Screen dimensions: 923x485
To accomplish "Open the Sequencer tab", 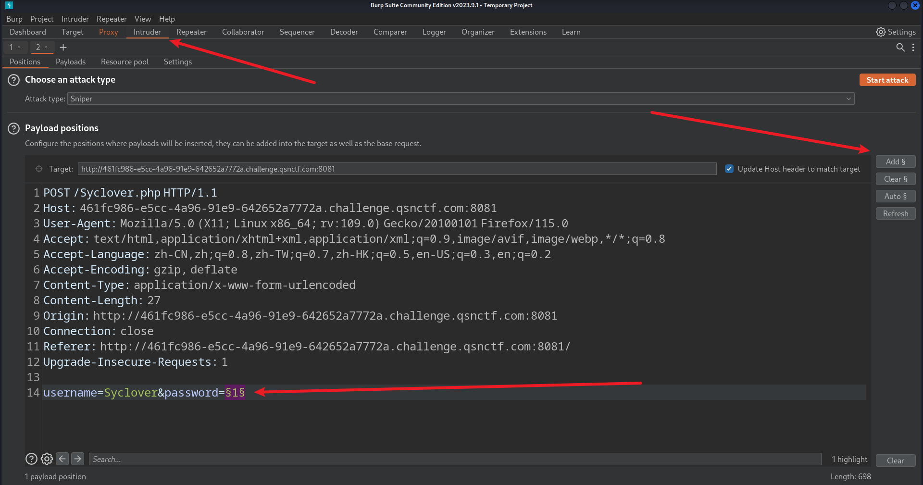I will tap(297, 32).
